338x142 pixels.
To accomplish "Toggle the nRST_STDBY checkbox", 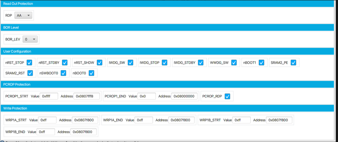I will tap(65, 63).
